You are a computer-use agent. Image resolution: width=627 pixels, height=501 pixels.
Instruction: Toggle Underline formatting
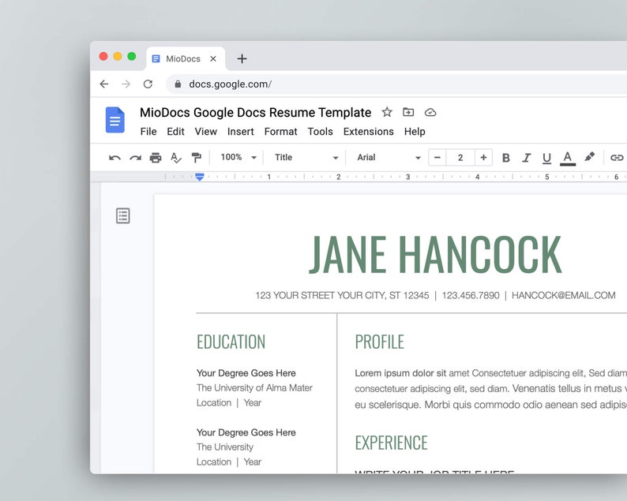tap(546, 159)
